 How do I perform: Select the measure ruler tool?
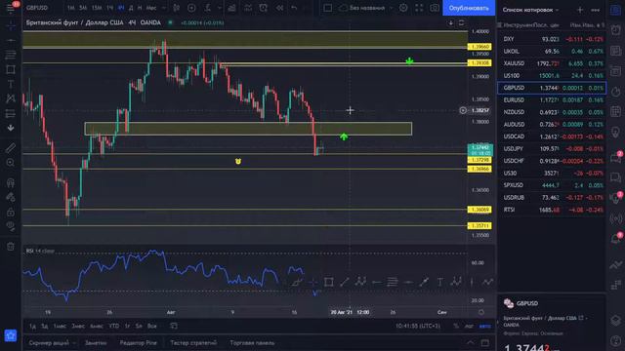tap(11, 148)
